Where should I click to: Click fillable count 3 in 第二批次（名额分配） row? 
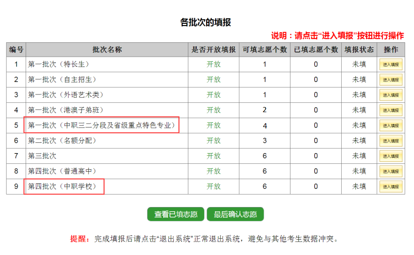tap(265, 141)
